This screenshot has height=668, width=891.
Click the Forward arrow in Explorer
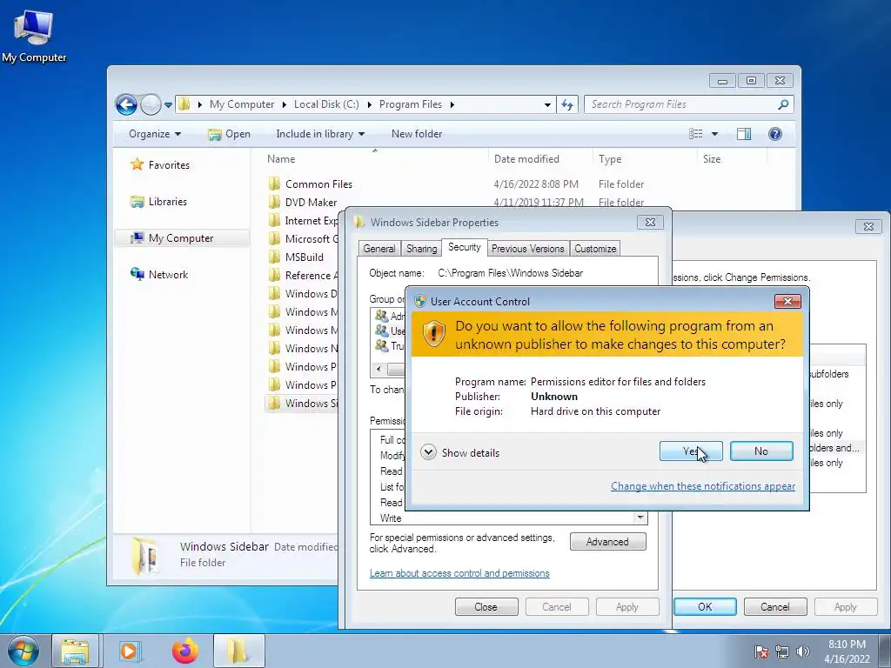point(151,104)
